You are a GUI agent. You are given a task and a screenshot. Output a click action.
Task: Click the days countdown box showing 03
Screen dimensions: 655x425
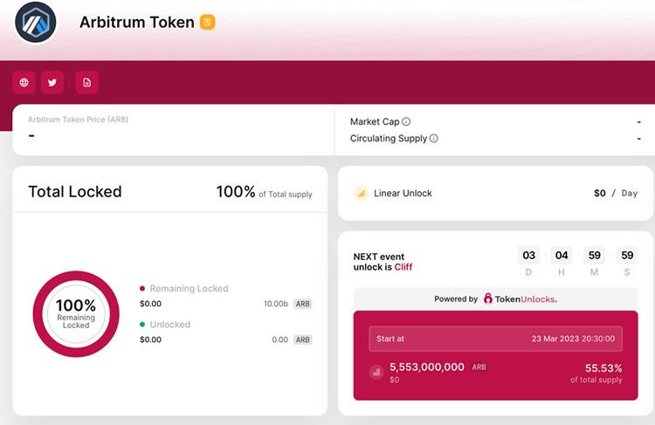pos(528,256)
